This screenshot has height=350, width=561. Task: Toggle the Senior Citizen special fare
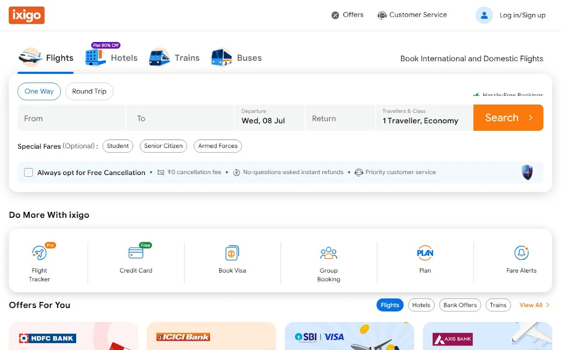click(x=163, y=146)
